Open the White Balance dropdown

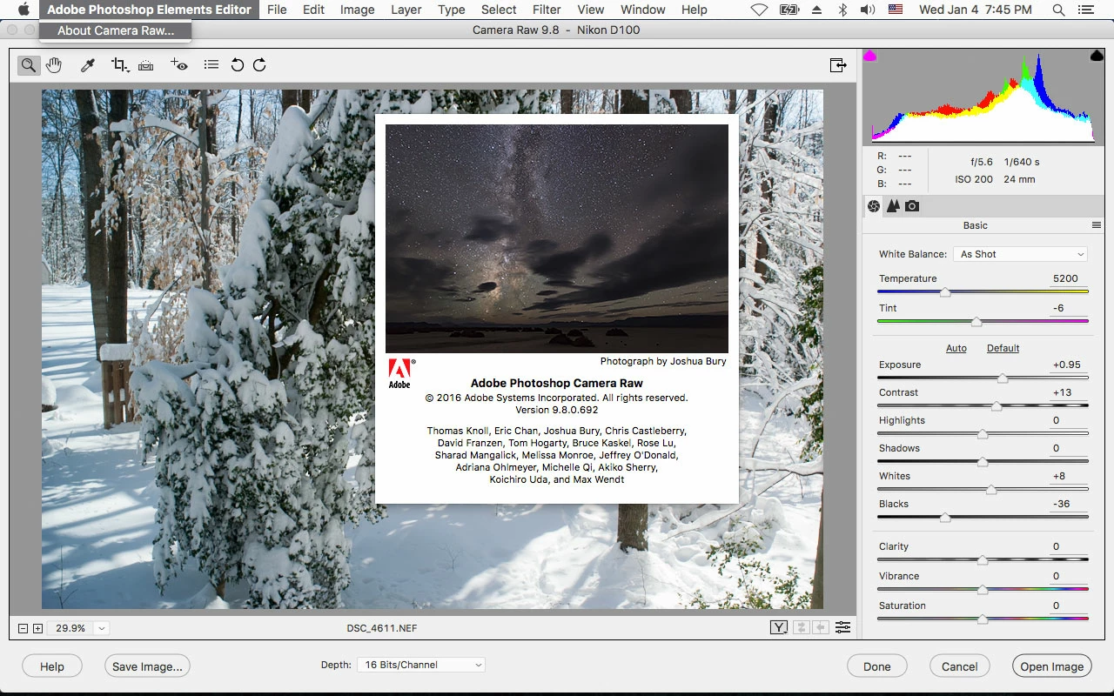(x=1021, y=254)
